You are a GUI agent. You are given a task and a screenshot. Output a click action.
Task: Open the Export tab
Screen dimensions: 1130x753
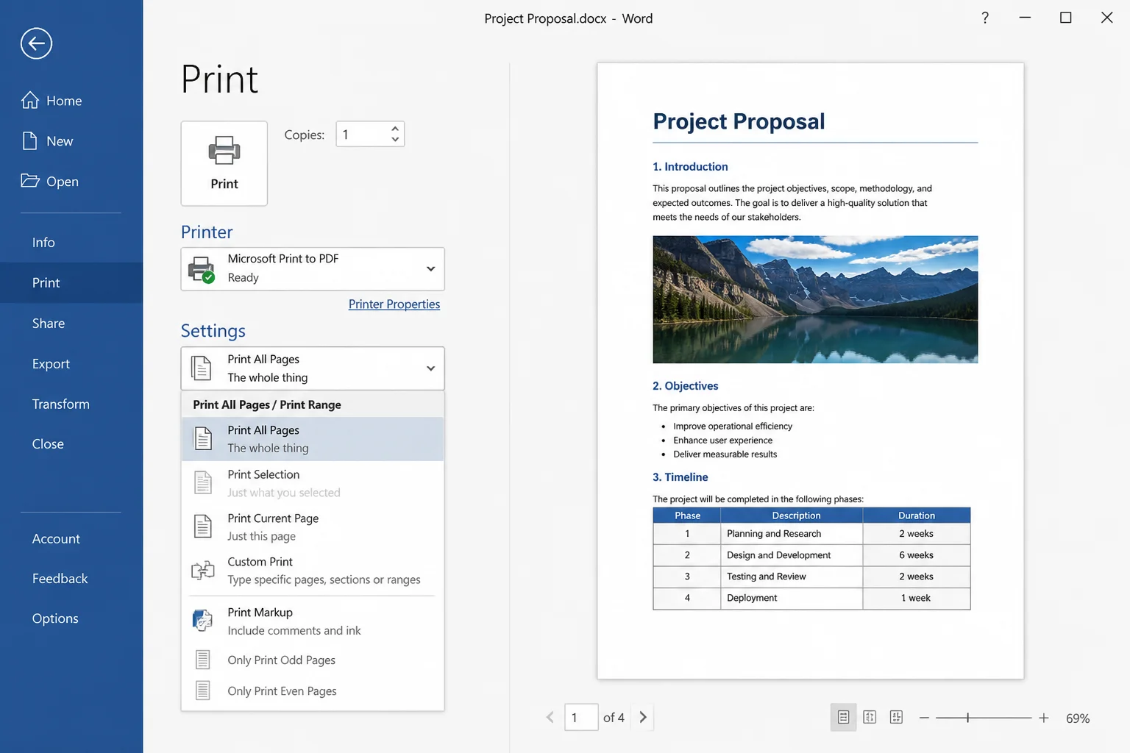tap(71, 364)
